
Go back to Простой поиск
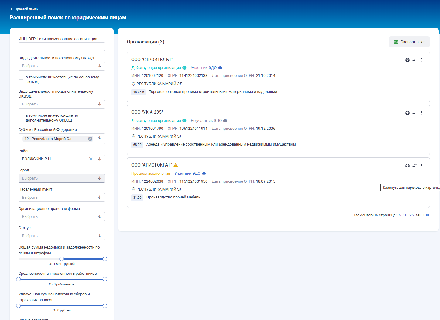tap(24, 9)
